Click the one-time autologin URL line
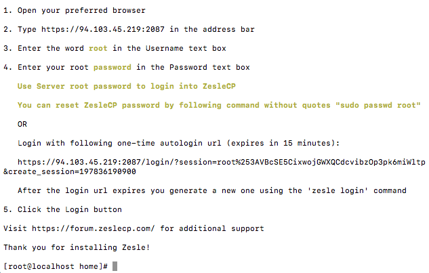 [x=222, y=162]
